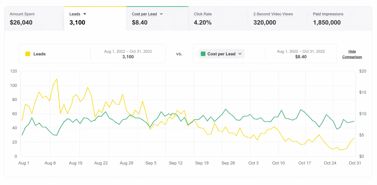Click the date range in the Leads legend box
The height and width of the screenshot is (185, 377).
[x=128, y=51]
